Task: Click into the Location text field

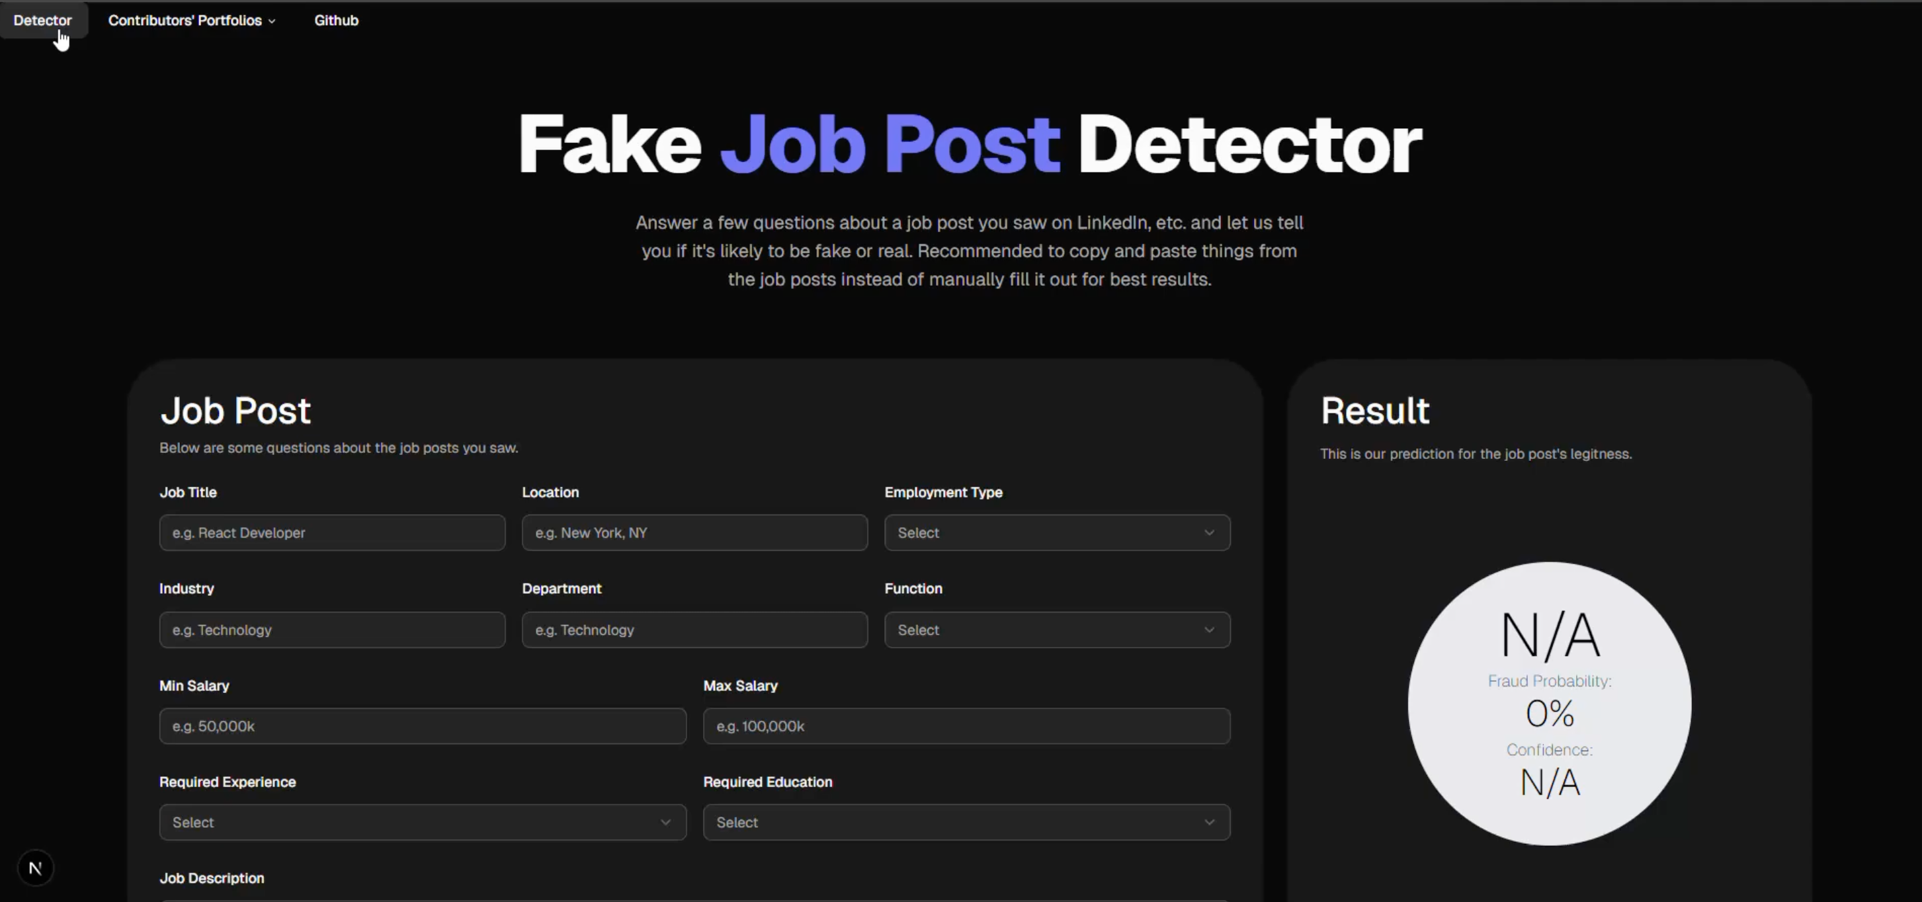Action: pyautogui.click(x=694, y=533)
